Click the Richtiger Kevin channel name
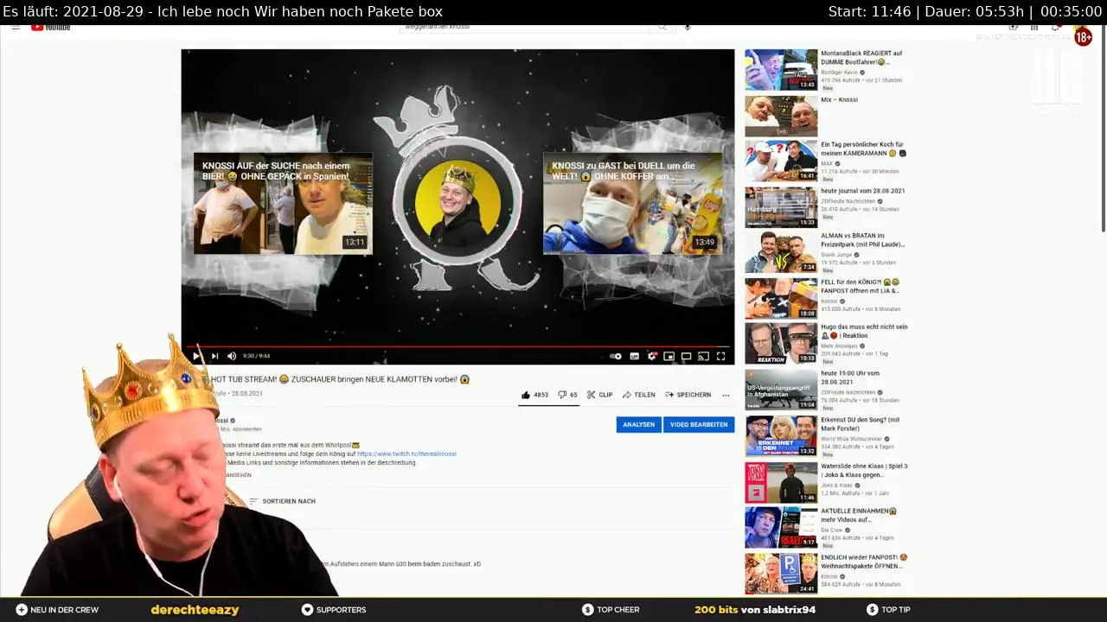 [839, 73]
